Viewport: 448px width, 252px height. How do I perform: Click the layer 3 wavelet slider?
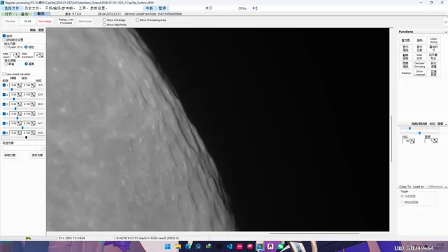(x=23, y=108)
